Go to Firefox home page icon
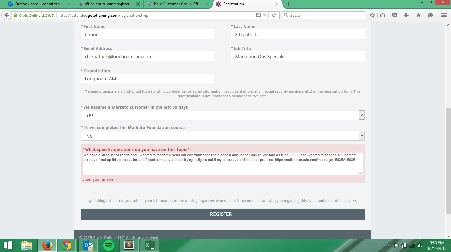Screen dimensions: 451x252 pos(418,15)
